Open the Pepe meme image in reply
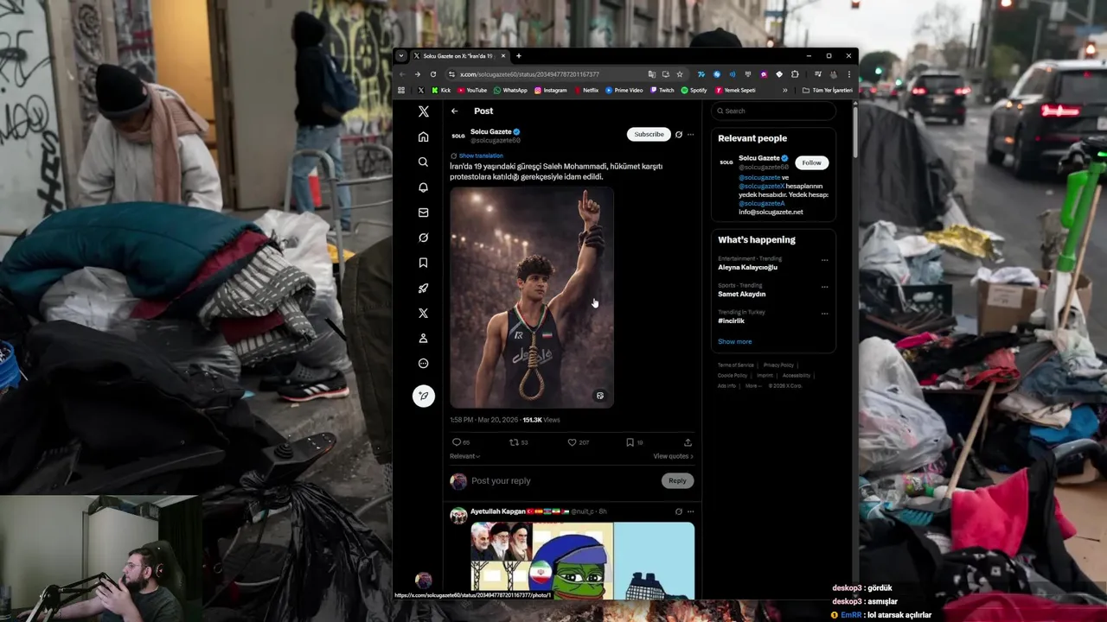 tap(582, 561)
